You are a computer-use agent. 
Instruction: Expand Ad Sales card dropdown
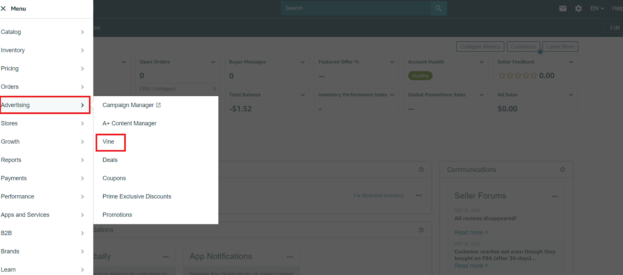click(571, 95)
